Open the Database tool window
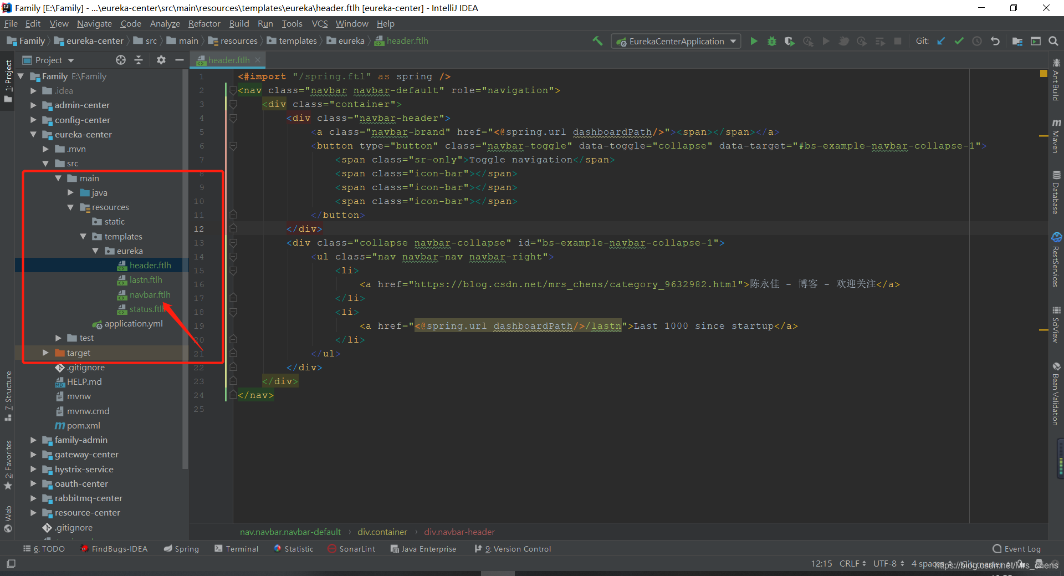Image resolution: width=1064 pixels, height=576 pixels. [x=1056, y=192]
